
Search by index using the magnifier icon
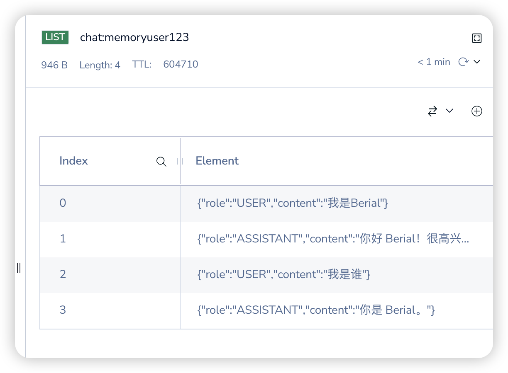pos(161,162)
